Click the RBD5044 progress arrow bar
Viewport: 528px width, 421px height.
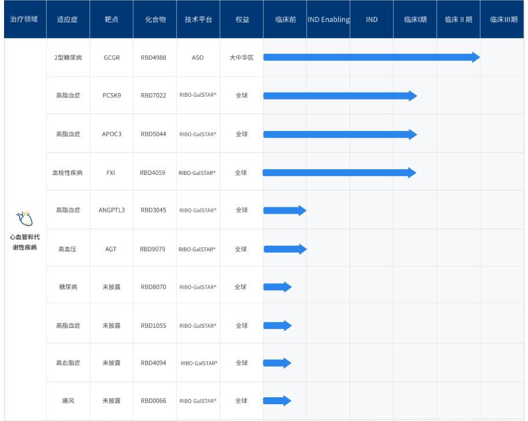340,134
